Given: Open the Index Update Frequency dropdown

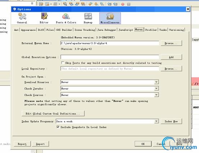Looking at the screenshot, I should [157, 121].
